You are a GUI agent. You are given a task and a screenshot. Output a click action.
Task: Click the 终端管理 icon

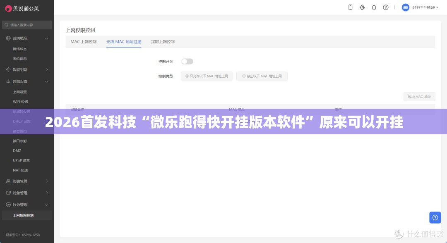[8, 181]
